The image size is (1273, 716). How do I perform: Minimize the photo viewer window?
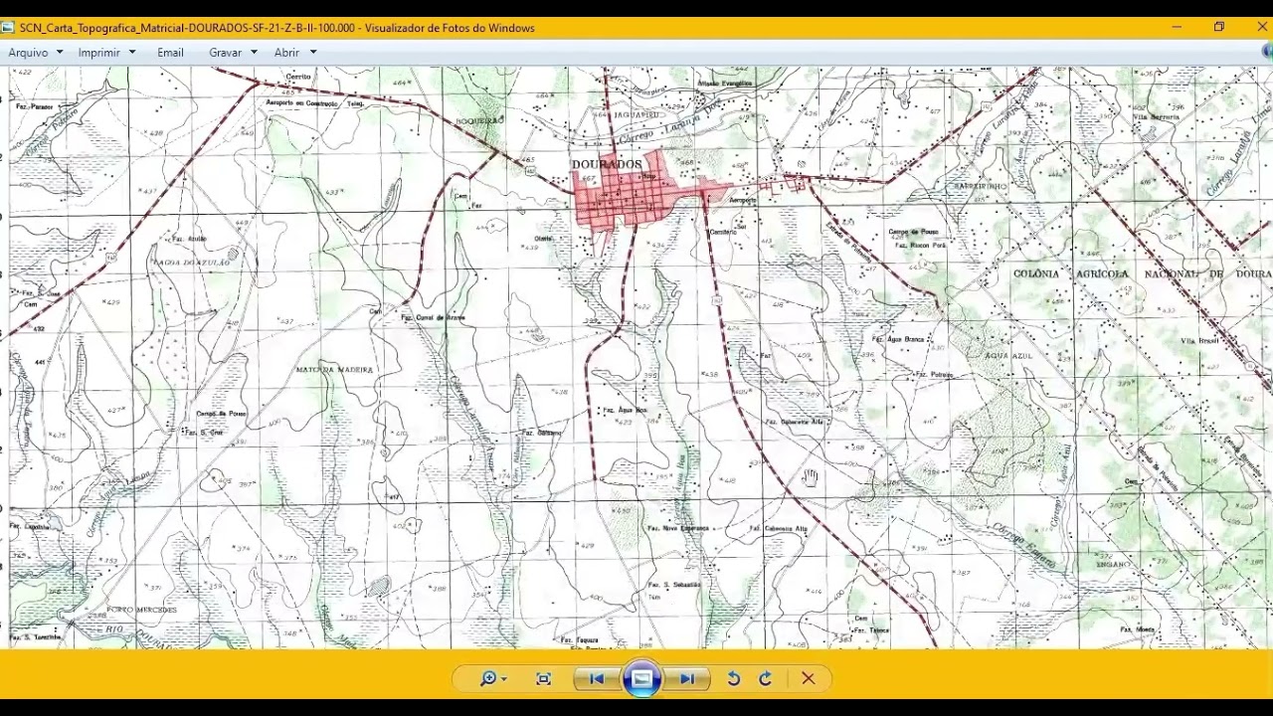[x=1177, y=27]
